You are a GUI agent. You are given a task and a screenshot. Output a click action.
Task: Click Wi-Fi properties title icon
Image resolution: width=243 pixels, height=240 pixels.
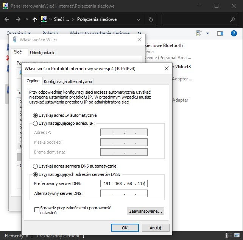click(x=15, y=39)
